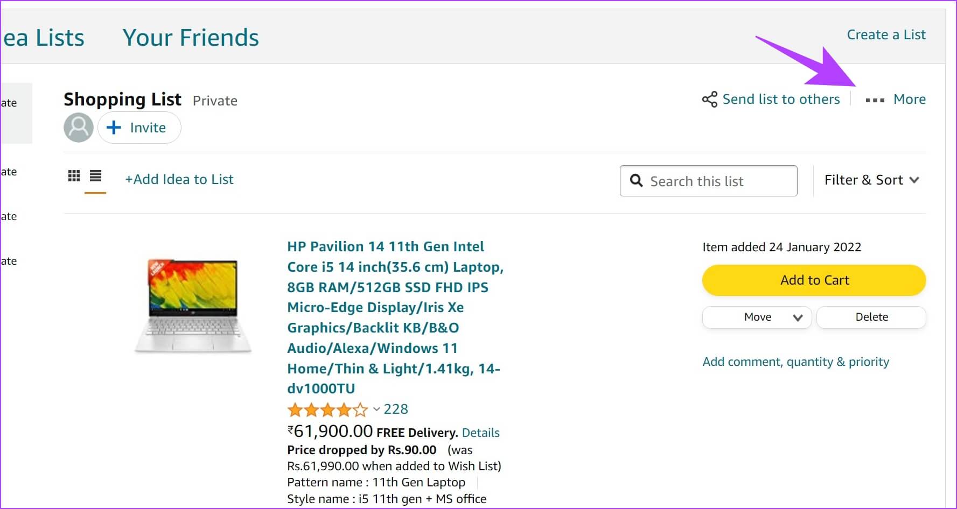The height and width of the screenshot is (509, 957).
Task: Click +Add Idea to List
Action: click(x=179, y=179)
